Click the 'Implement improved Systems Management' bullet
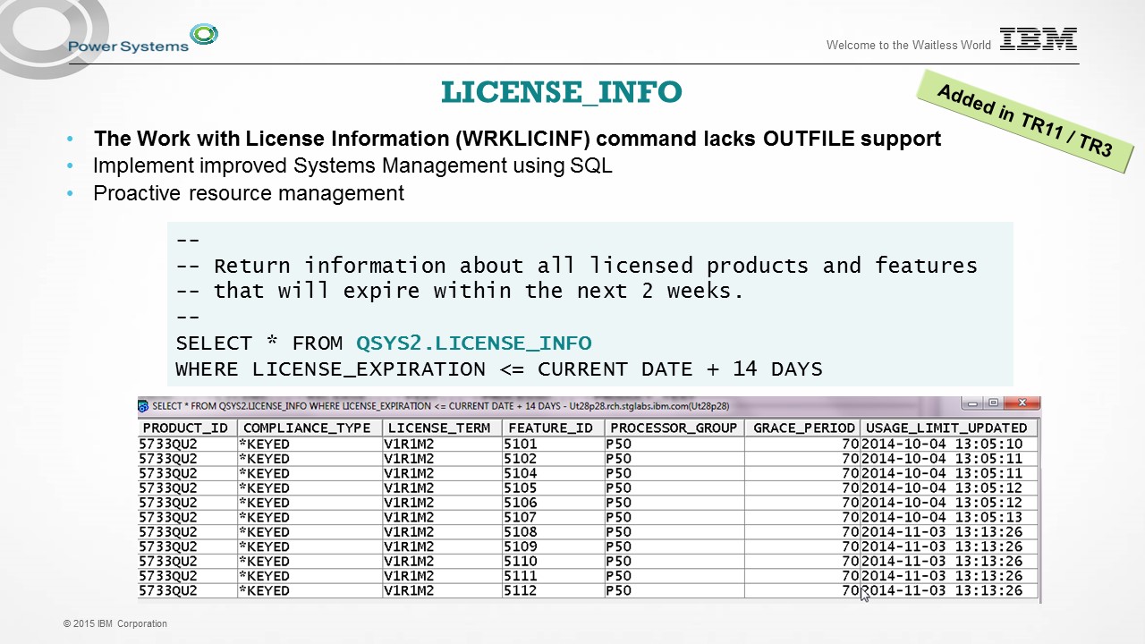This screenshot has width=1145, height=644. pos(352,166)
